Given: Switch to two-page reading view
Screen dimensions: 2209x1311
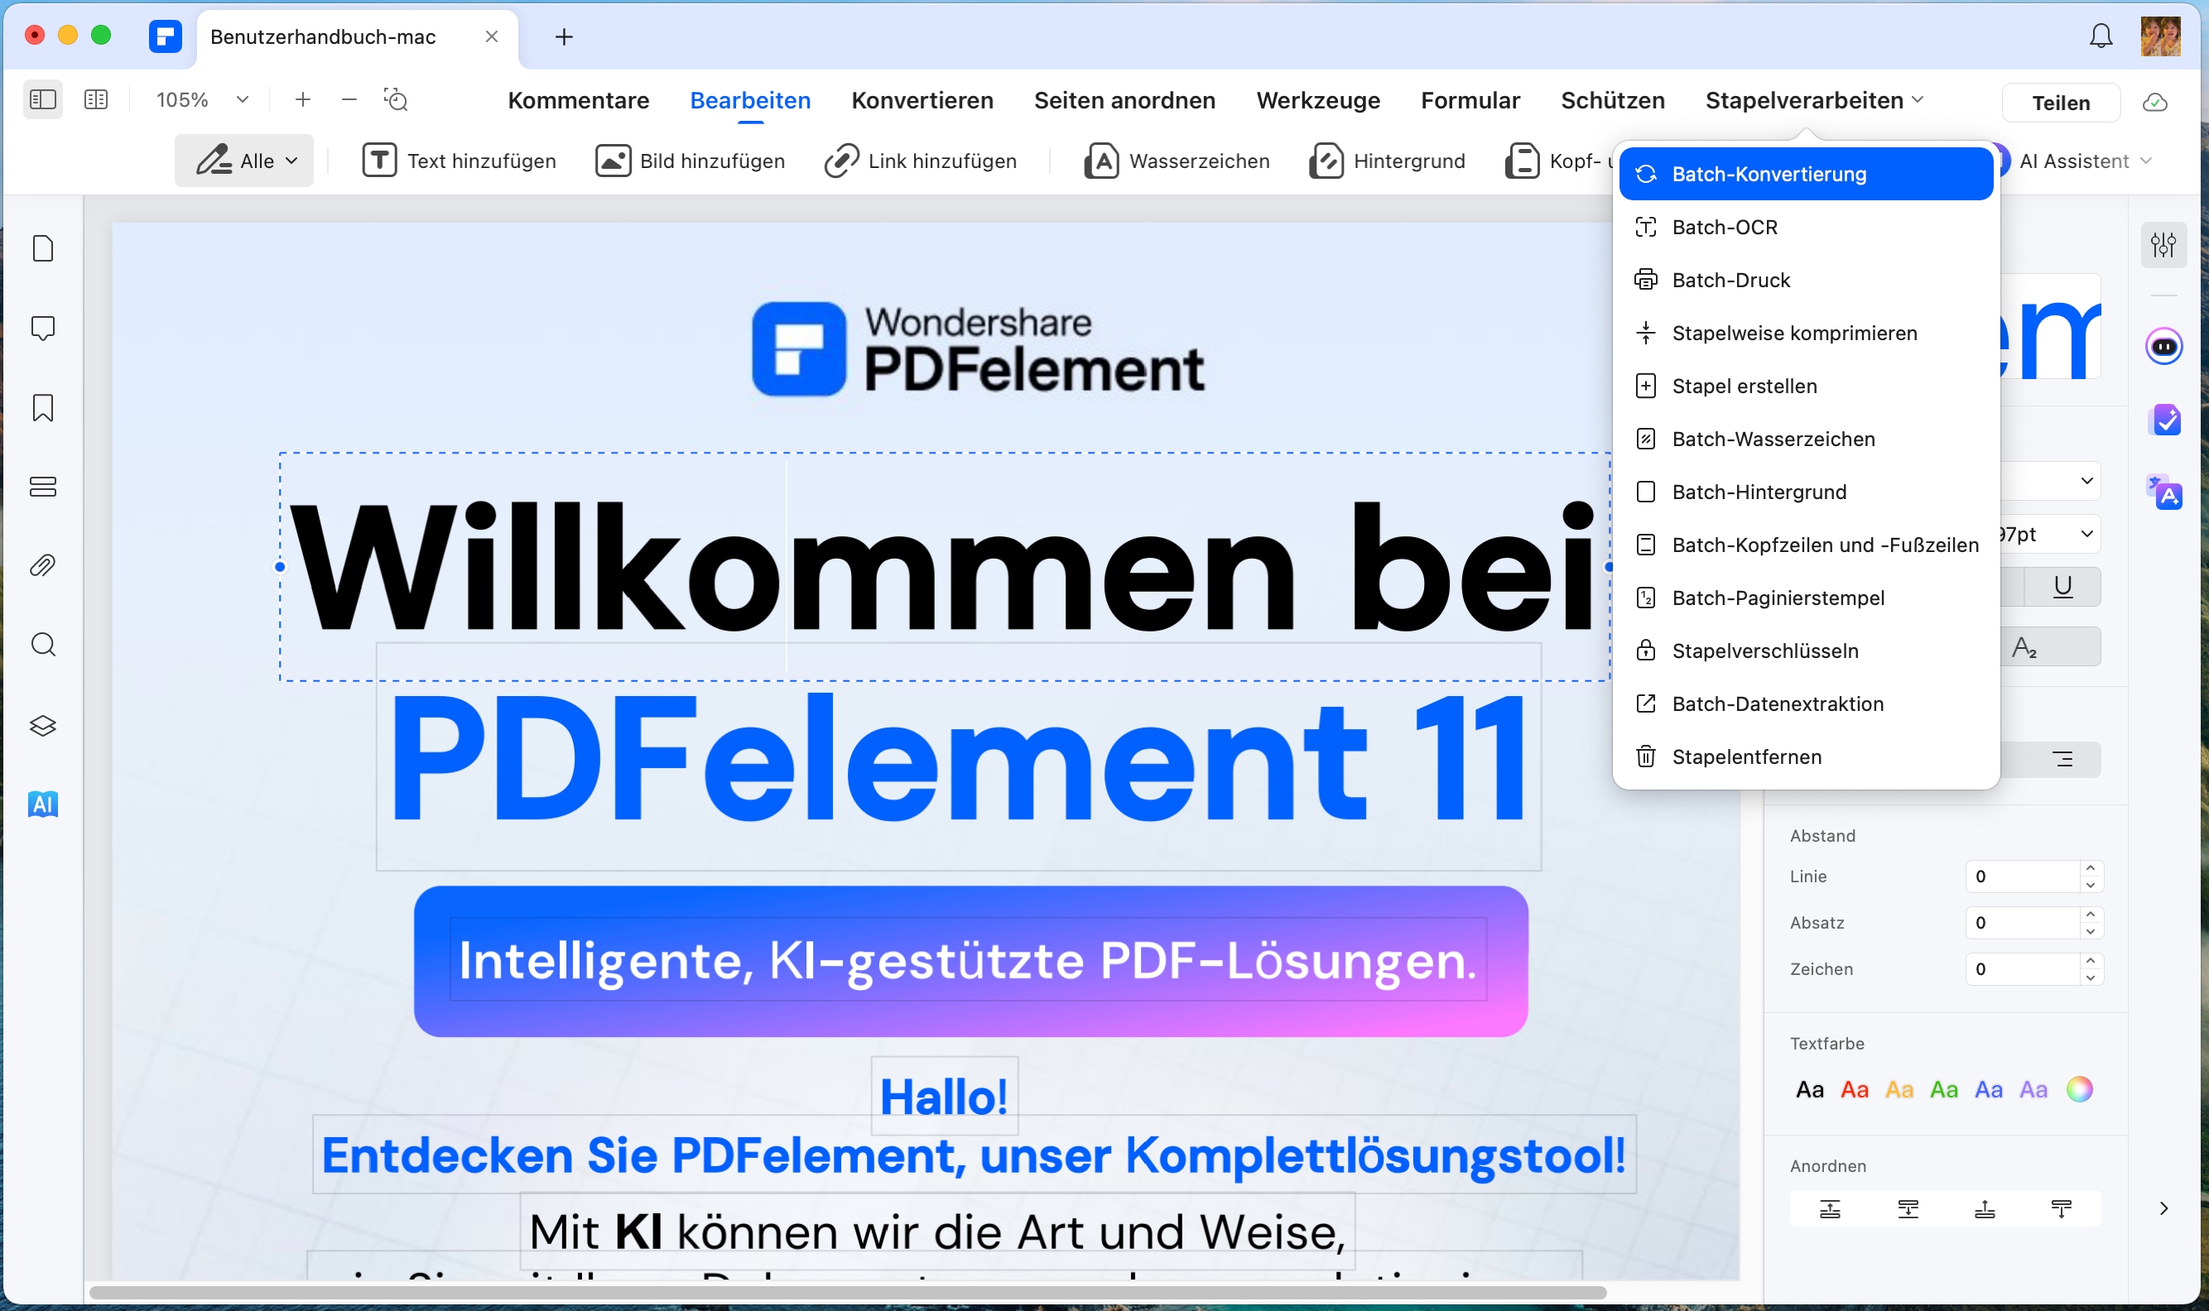Looking at the screenshot, I should point(95,99).
